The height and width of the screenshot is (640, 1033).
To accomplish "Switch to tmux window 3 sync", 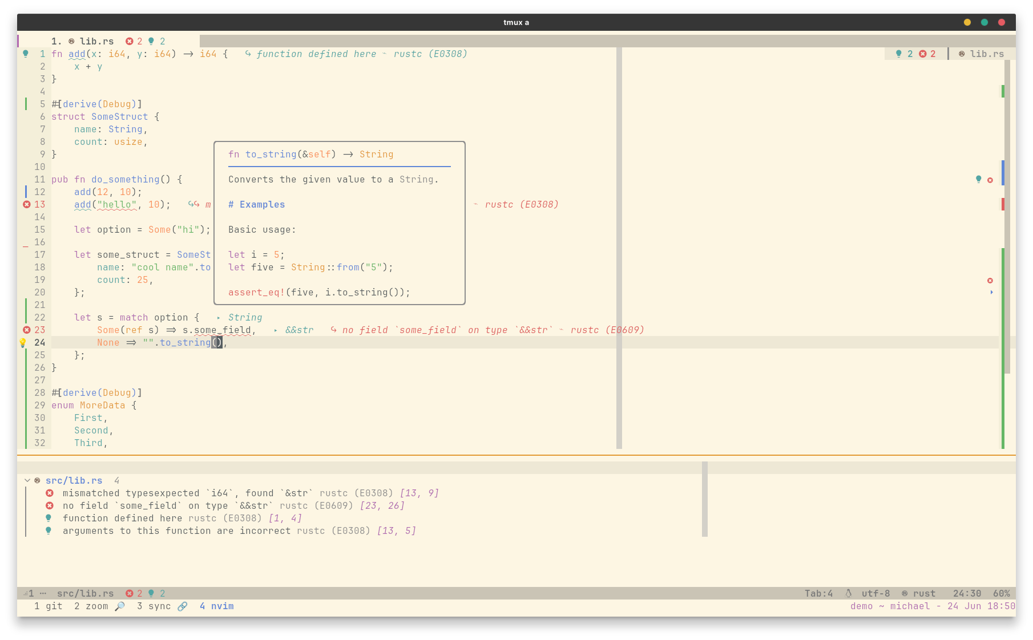I will (x=154, y=606).
